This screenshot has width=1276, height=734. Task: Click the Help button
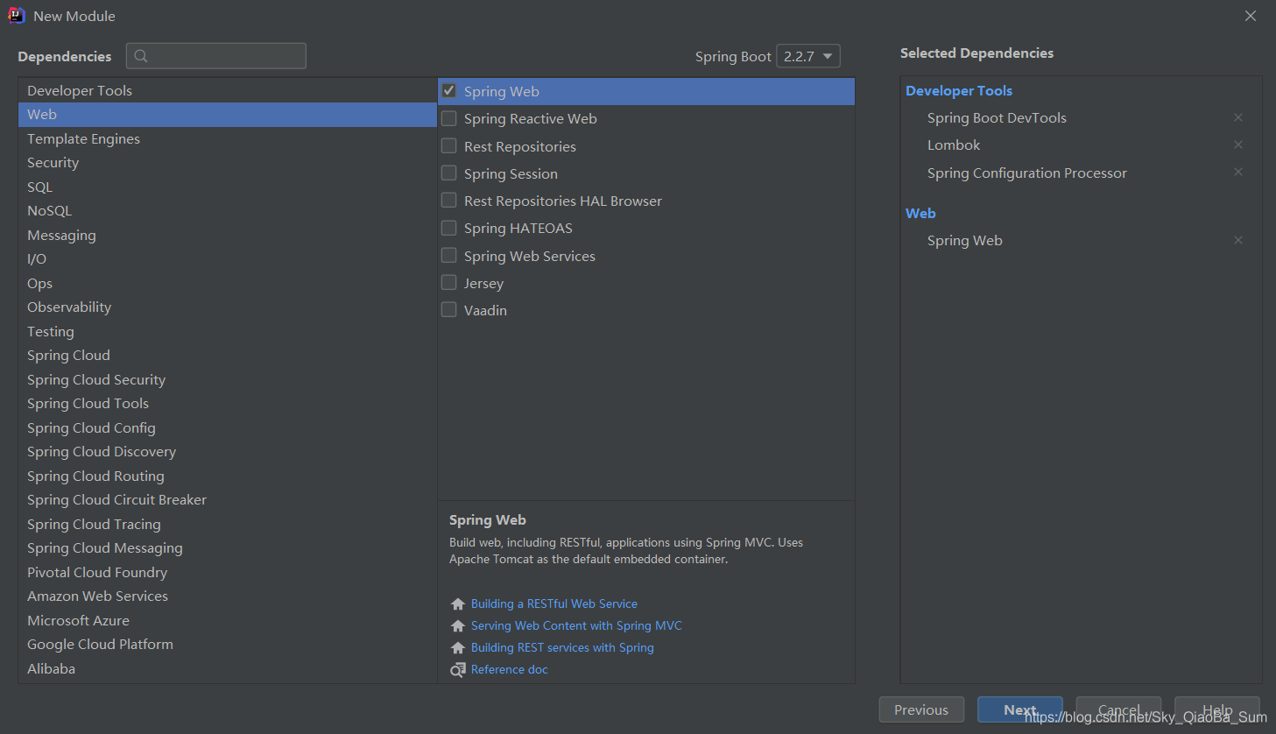coord(1217,710)
